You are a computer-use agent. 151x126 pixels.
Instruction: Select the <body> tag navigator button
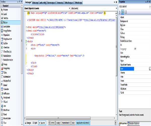(58, 123)
